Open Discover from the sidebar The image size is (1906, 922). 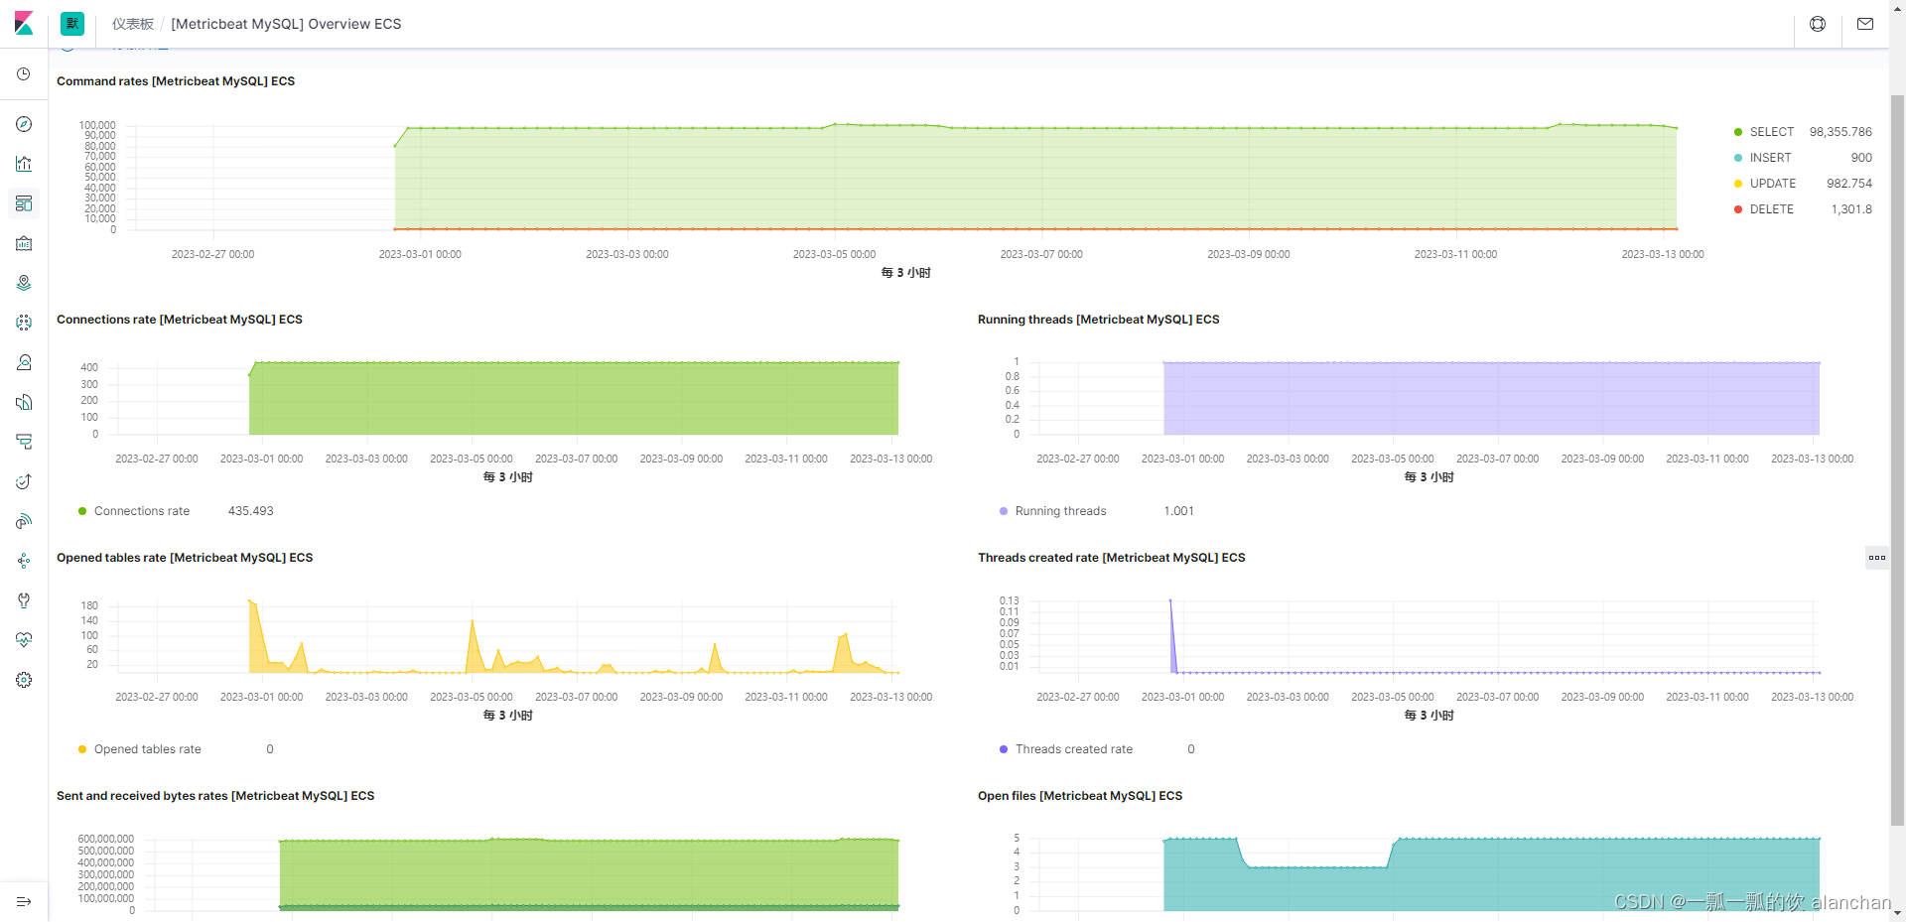[24, 124]
